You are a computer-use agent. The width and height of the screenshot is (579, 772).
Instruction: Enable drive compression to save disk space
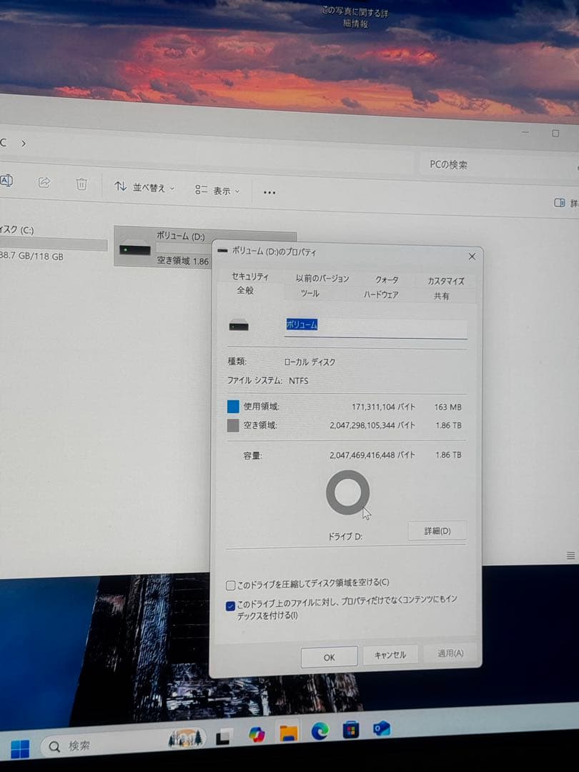coord(231,585)
